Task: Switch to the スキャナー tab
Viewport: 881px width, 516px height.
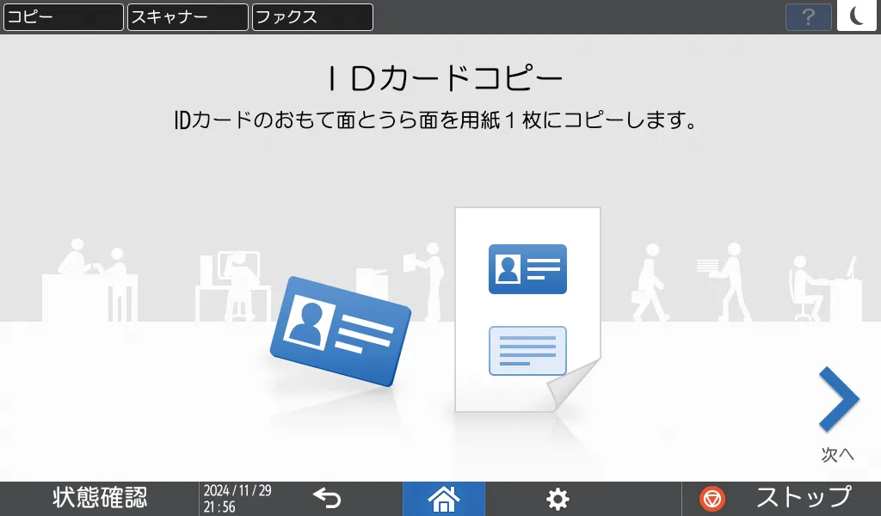Action: [186, 16]
